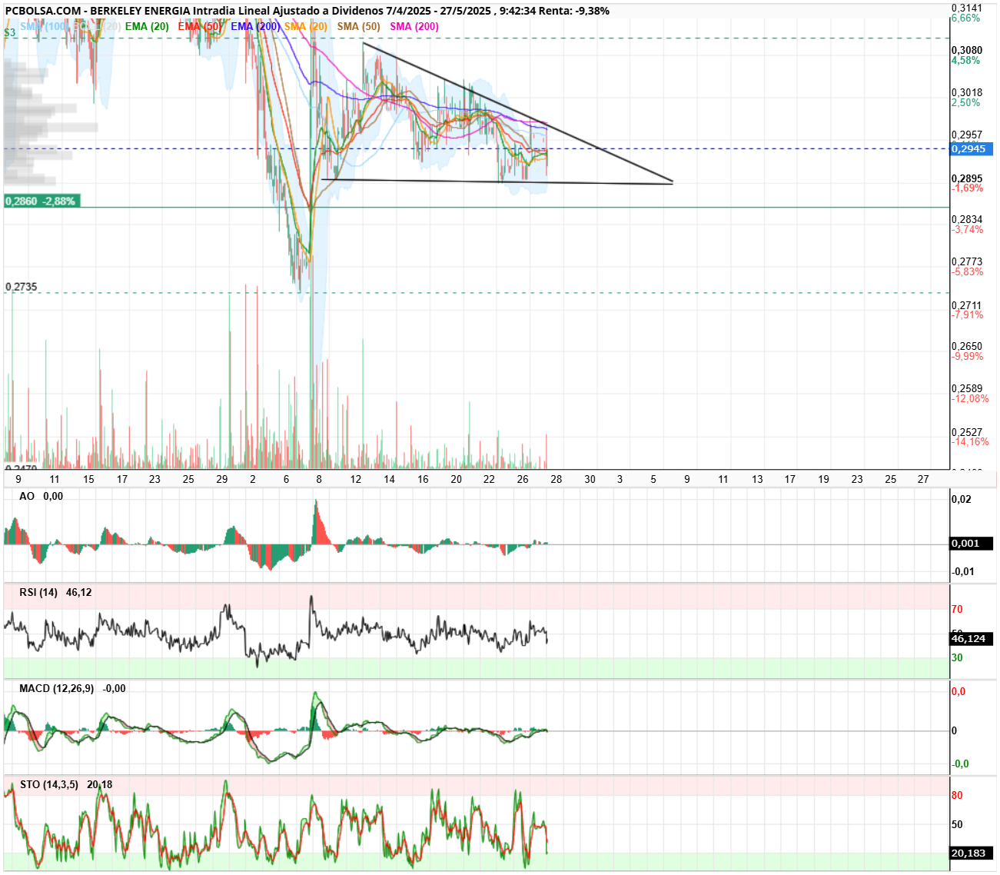The height and width of the screenshot is (875, 1000).
Task: Click the magenta SMA (200) legend label
Action: pos(414,26)
